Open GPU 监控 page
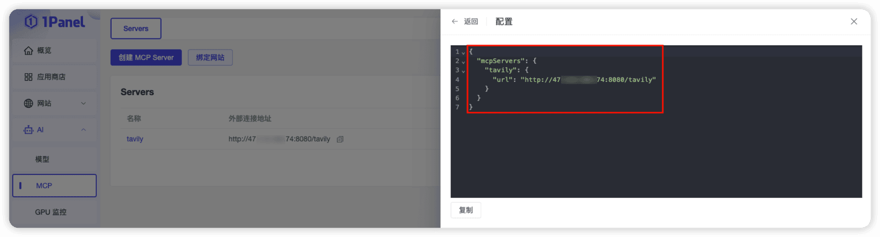 pos(54,212)
